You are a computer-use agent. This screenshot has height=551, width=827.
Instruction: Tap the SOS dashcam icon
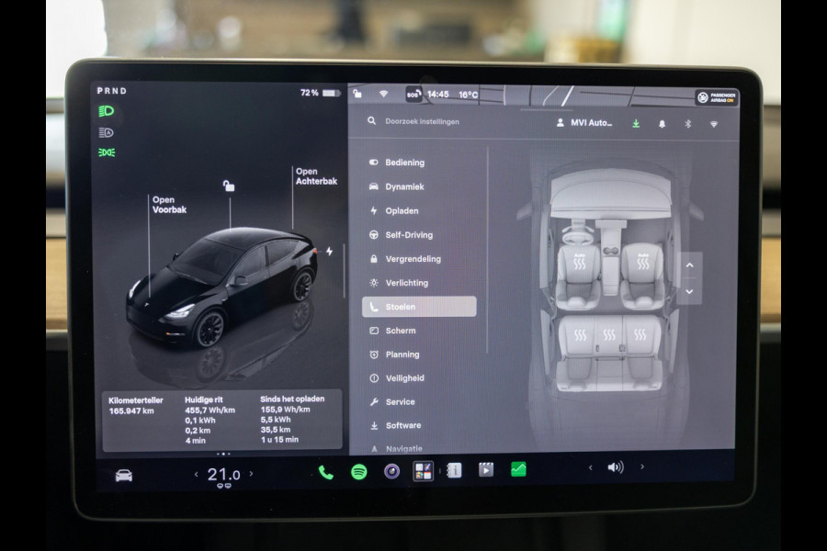pyautogui.click(x=413, y=95)
